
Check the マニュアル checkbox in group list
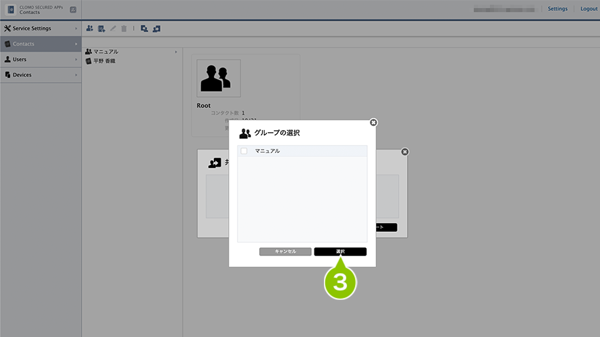pos(244,151)
